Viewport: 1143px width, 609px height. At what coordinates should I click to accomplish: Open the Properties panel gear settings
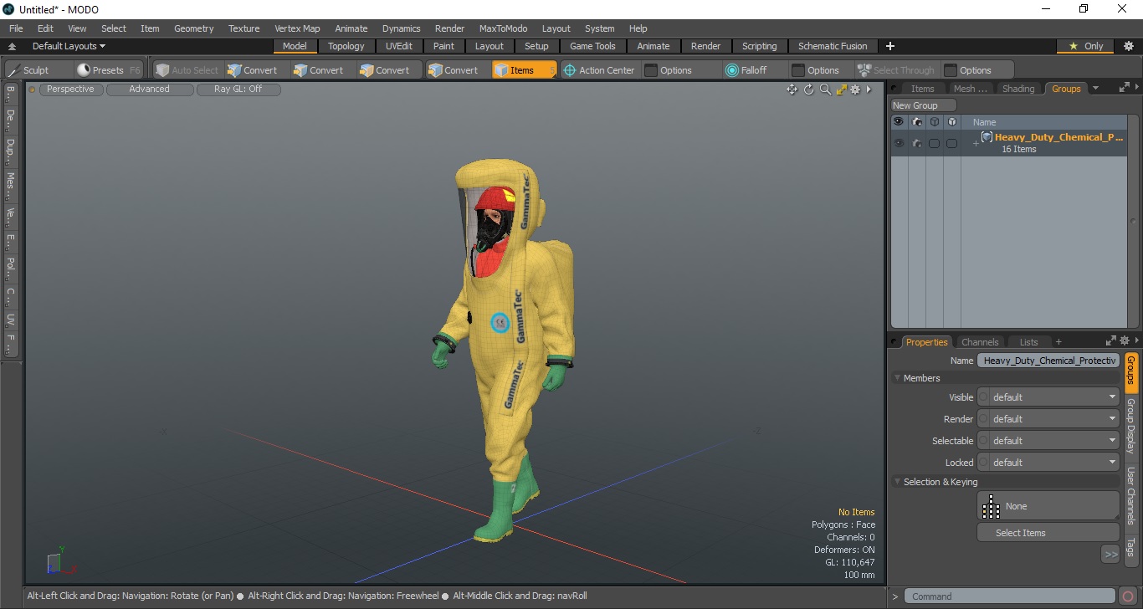click(1124, 340)
